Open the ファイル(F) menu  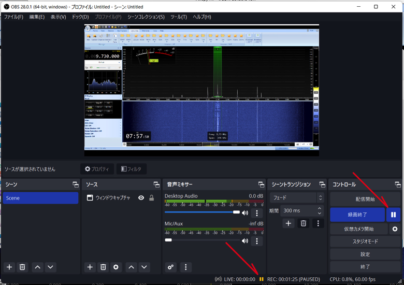(13, 17)
